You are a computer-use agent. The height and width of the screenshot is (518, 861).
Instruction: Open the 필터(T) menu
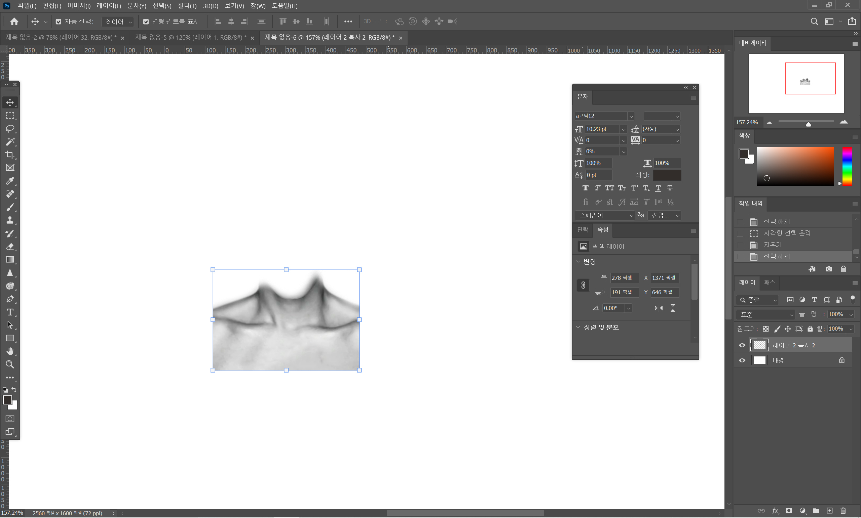[187, 6]
